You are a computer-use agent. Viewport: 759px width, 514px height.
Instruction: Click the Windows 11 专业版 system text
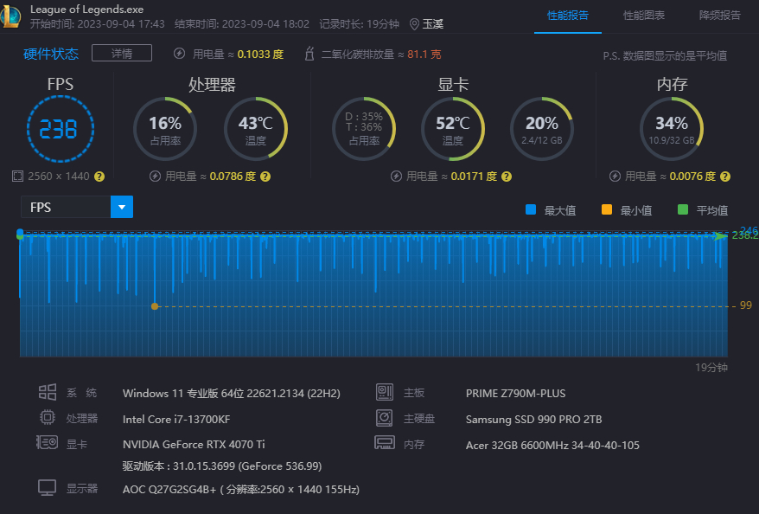pyautogui.click(x=232, y=394)
